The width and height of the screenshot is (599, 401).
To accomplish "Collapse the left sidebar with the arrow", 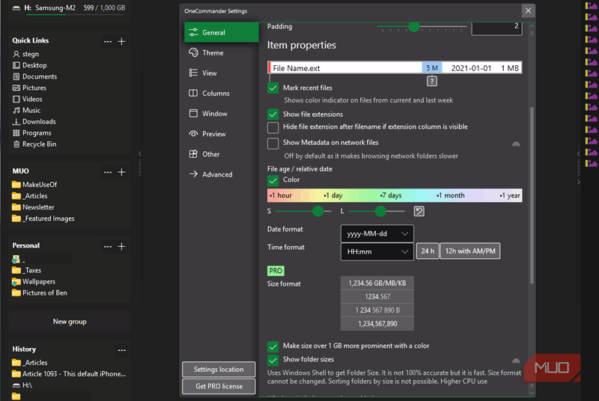I will pos(140,154).
